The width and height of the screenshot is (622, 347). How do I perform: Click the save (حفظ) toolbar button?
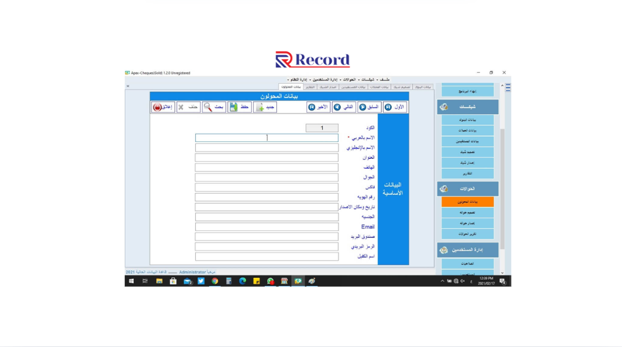239,107
